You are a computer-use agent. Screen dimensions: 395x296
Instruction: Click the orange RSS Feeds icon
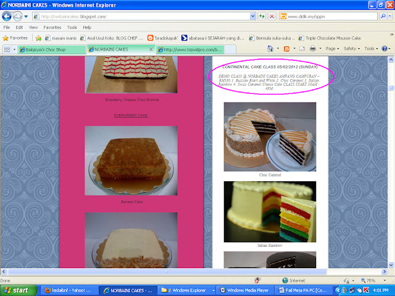[x=286, y=49]
